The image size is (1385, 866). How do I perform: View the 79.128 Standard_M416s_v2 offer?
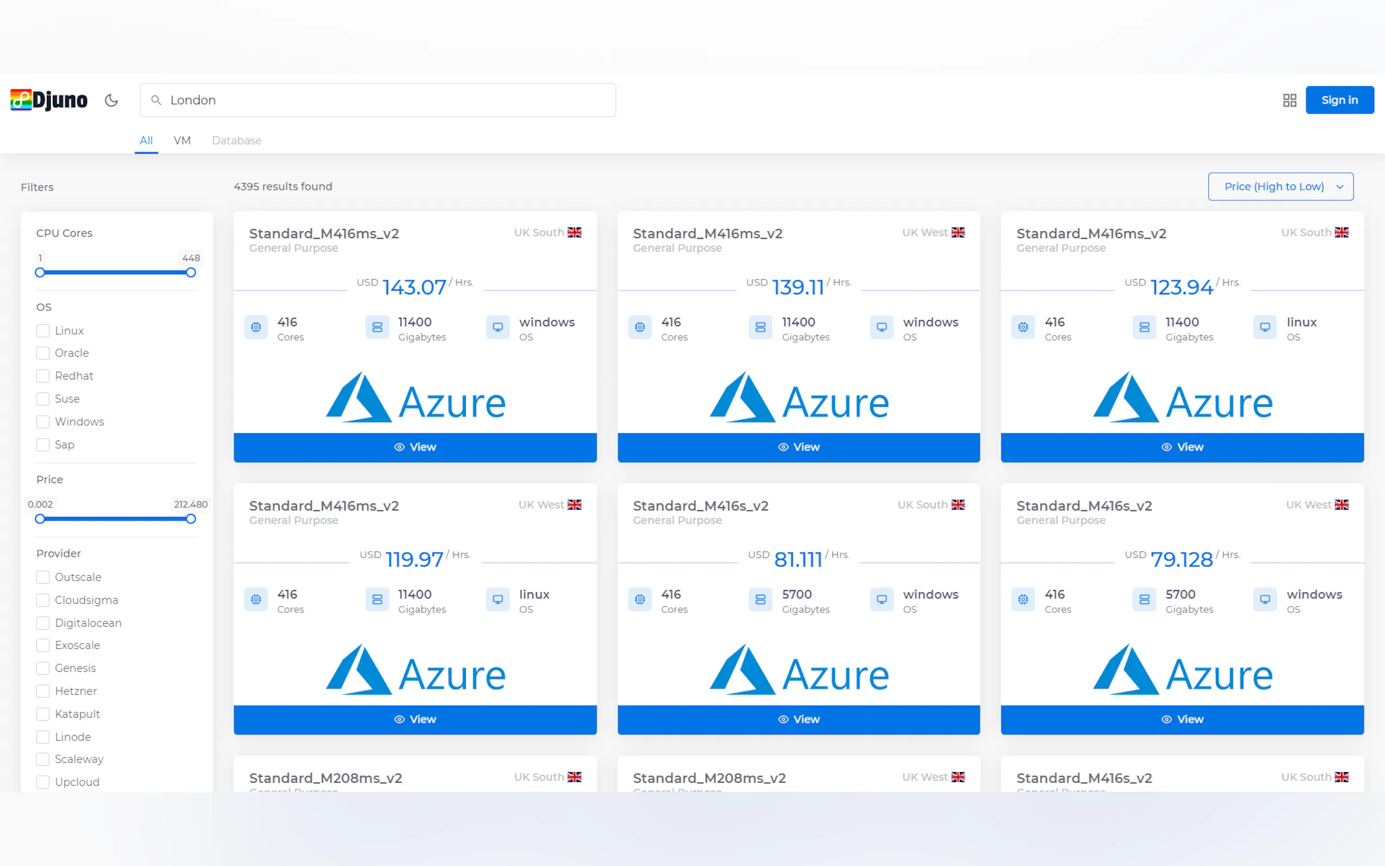click(1182, 719)
